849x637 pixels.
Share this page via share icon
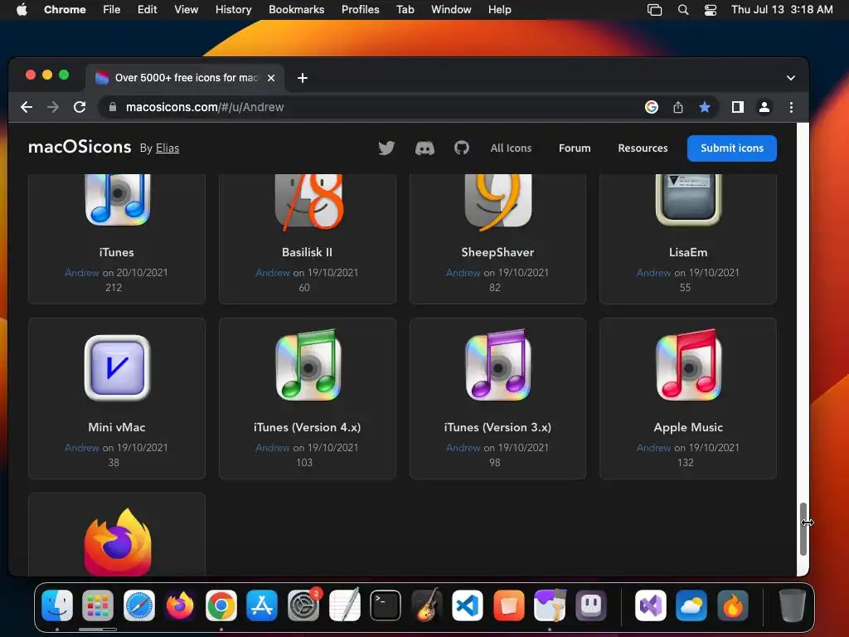pyautogui.click(x=678, y=107)
